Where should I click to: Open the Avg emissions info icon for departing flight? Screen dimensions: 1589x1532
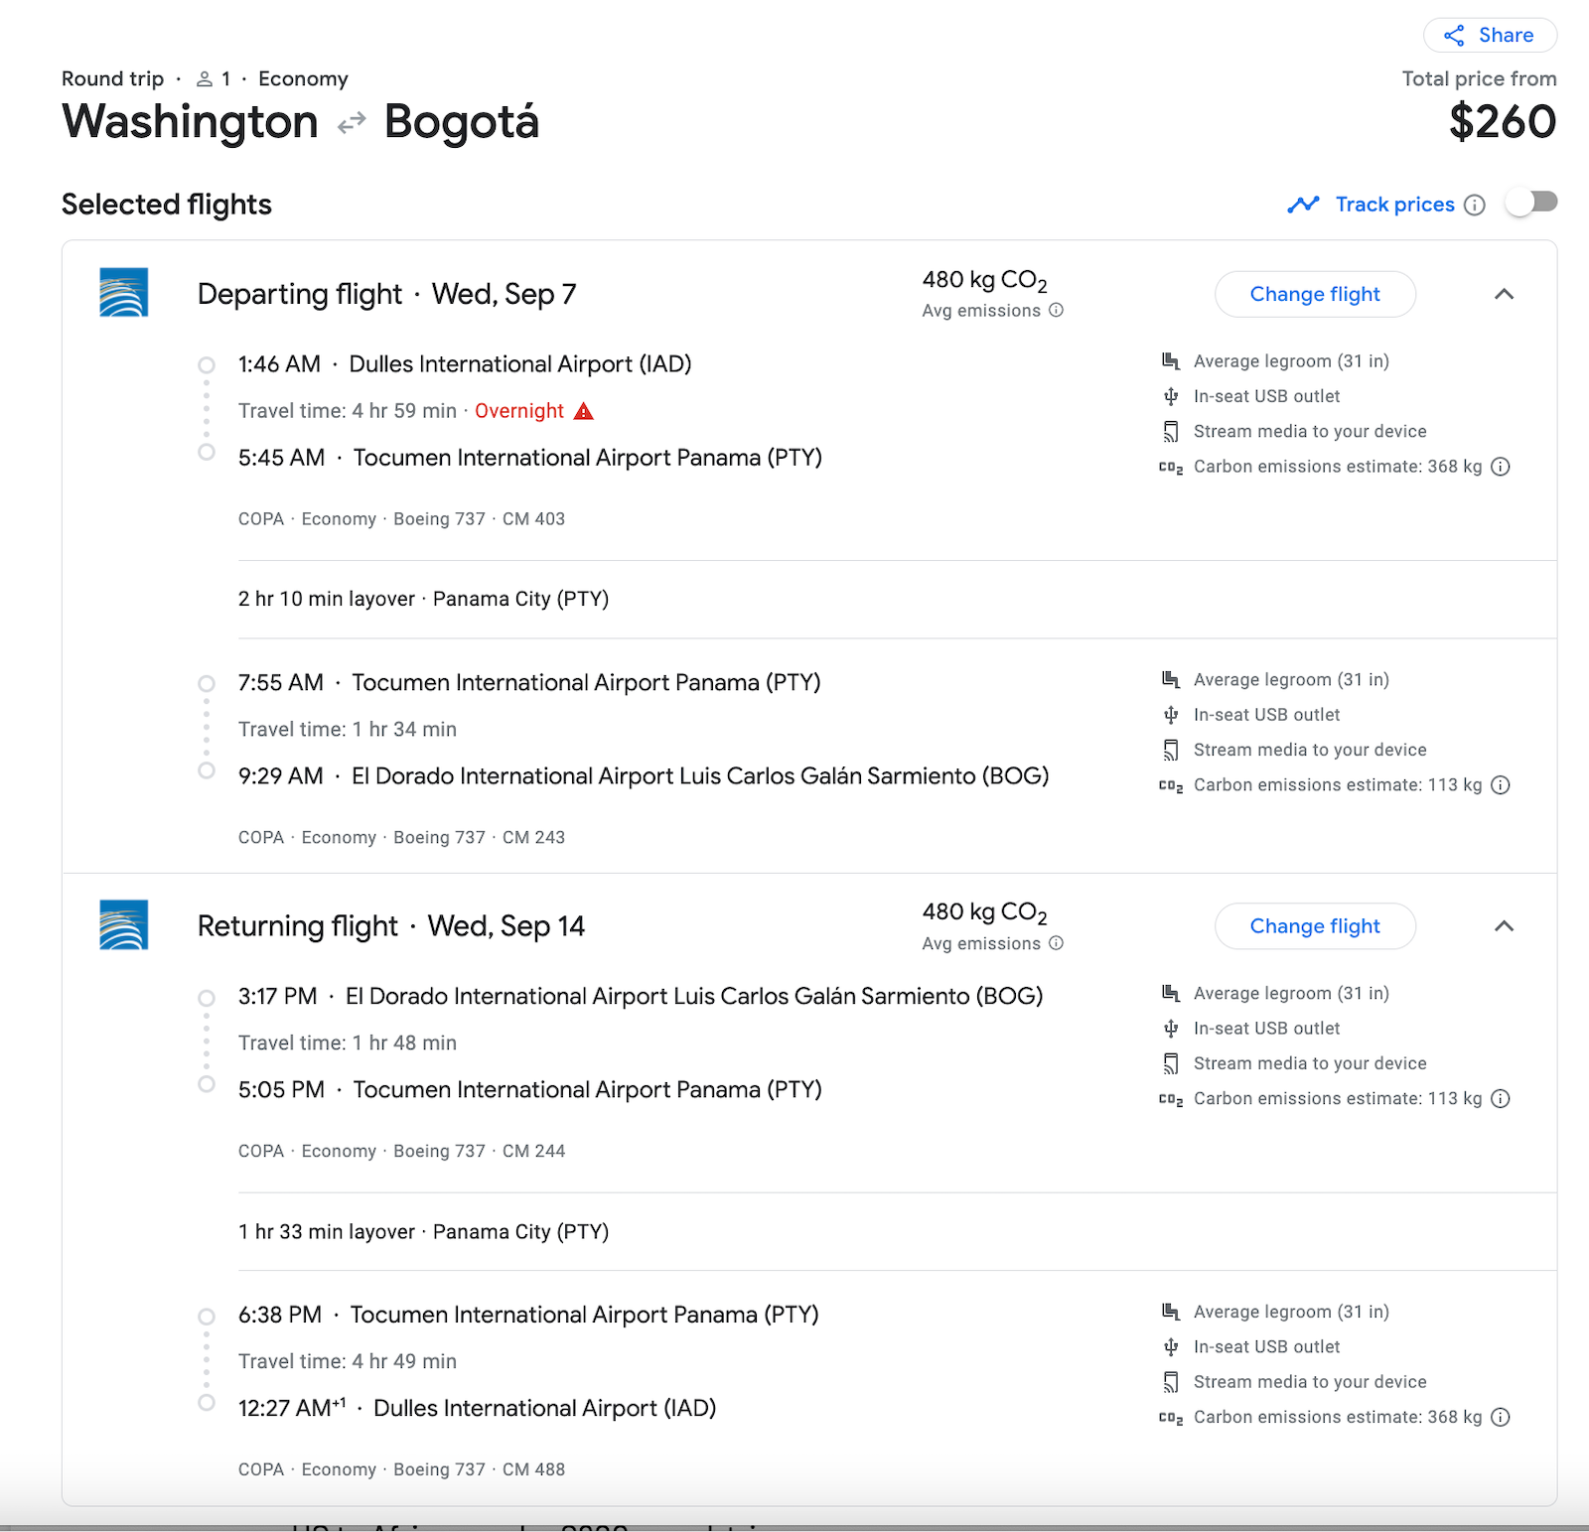[x=1056, y=311]
